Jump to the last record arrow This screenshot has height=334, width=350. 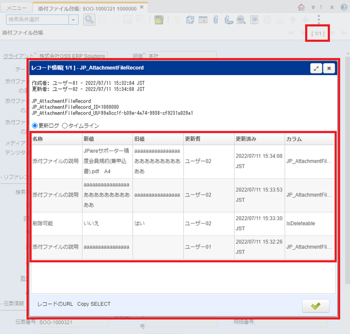(x=344, y=33)
